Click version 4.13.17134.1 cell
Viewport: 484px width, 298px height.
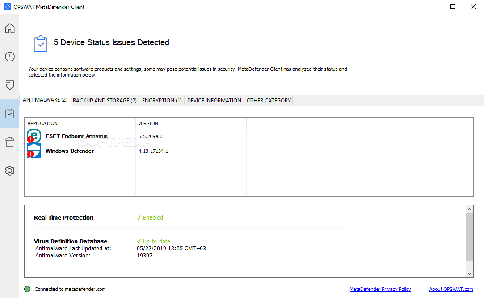pos(153,151)
